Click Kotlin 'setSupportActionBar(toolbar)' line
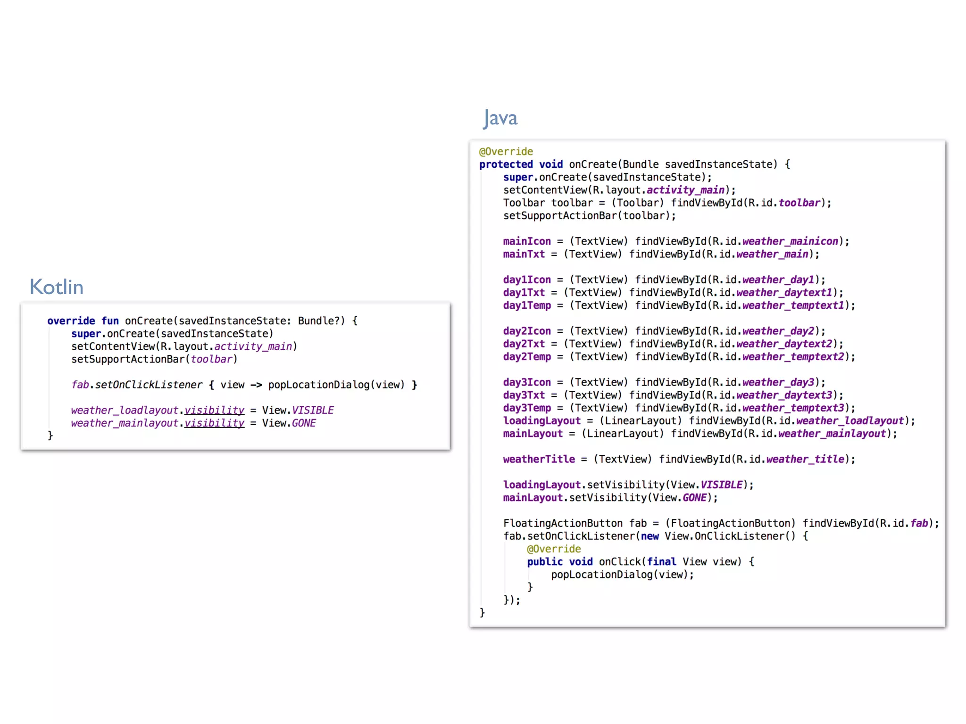Viewport: 966px width, 724px height. point(154,359)
